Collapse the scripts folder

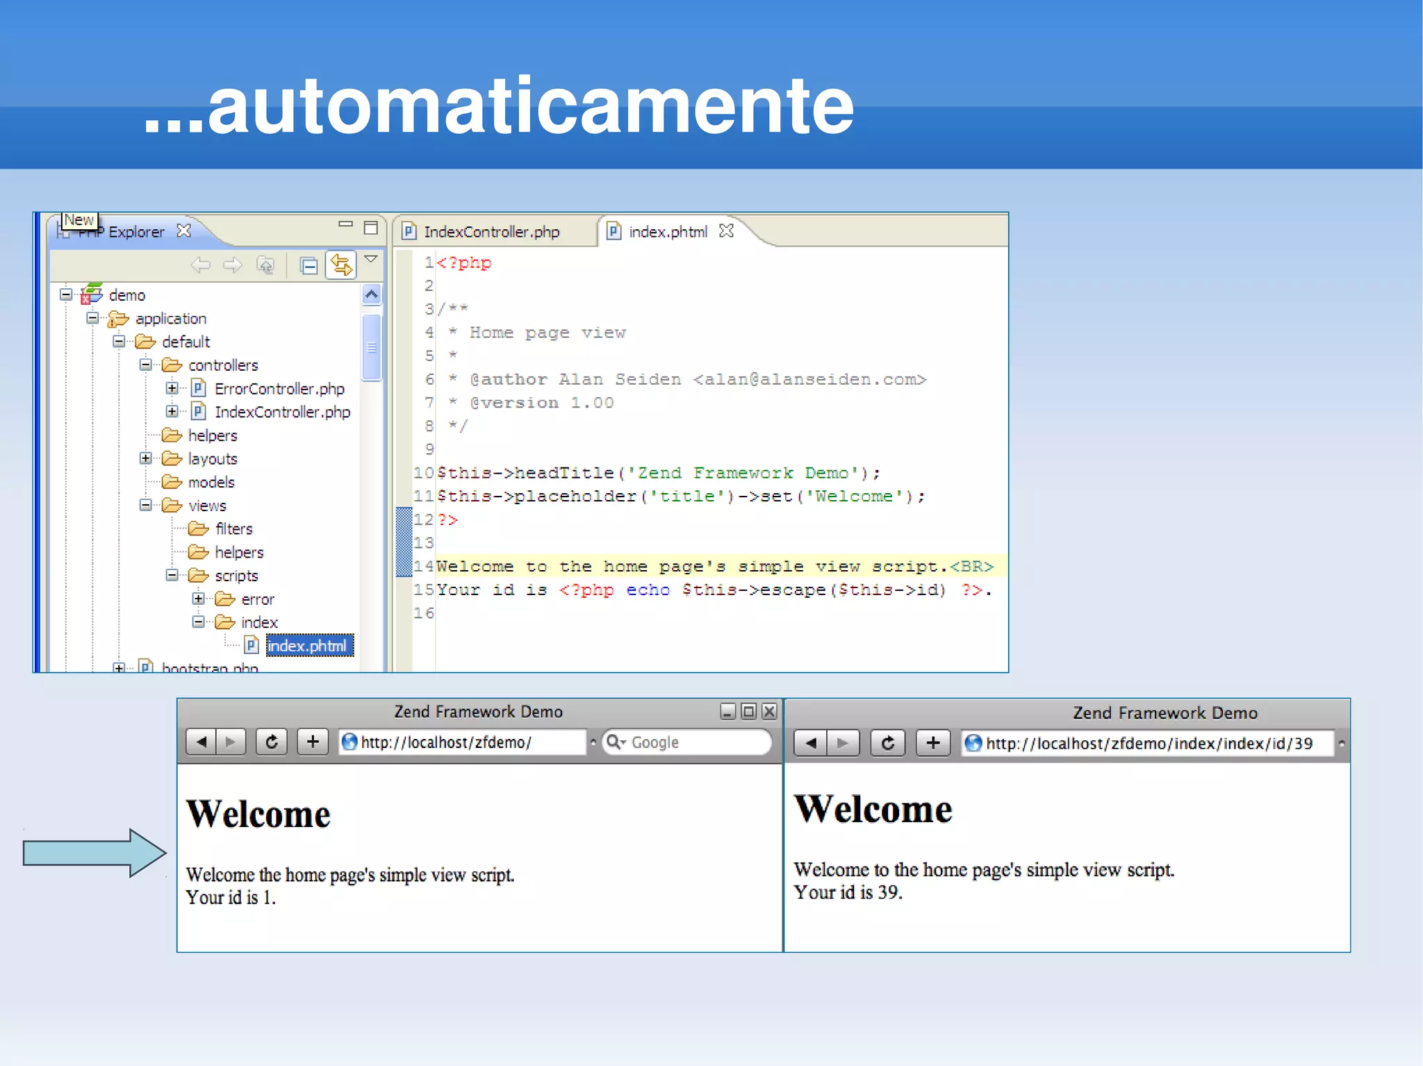(172, 575)
